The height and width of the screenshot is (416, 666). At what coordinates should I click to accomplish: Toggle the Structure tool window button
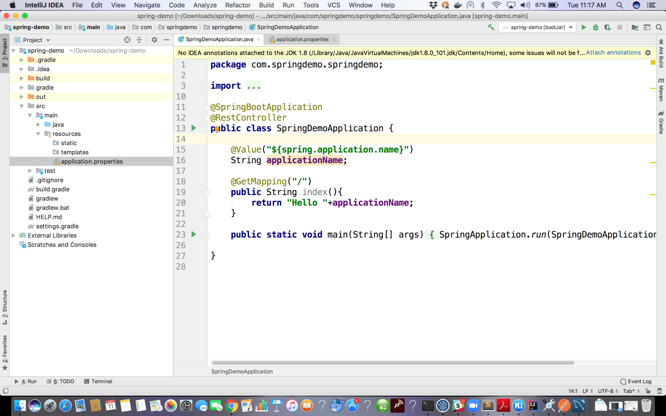click(5, 307)
